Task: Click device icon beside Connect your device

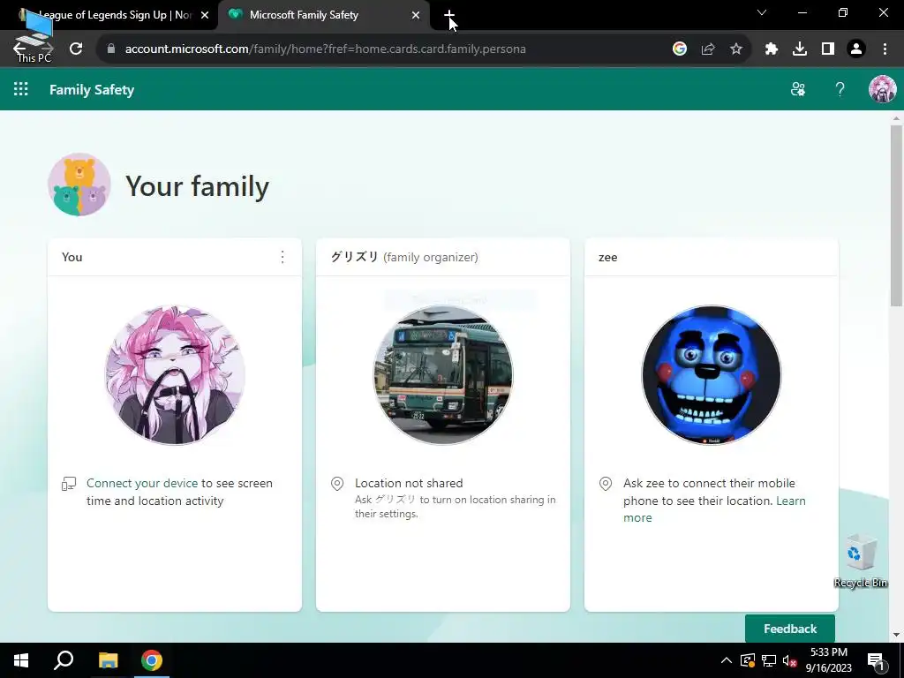Action: 69,484
